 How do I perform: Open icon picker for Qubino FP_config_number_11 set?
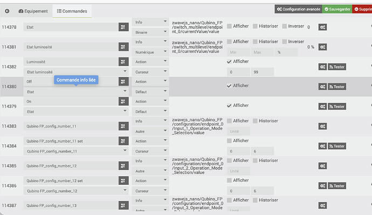(123, 141)
